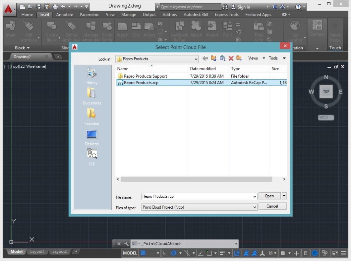
Task: Open the Help question mark icon
Action: pyautogui.click(x=298, y=7)
